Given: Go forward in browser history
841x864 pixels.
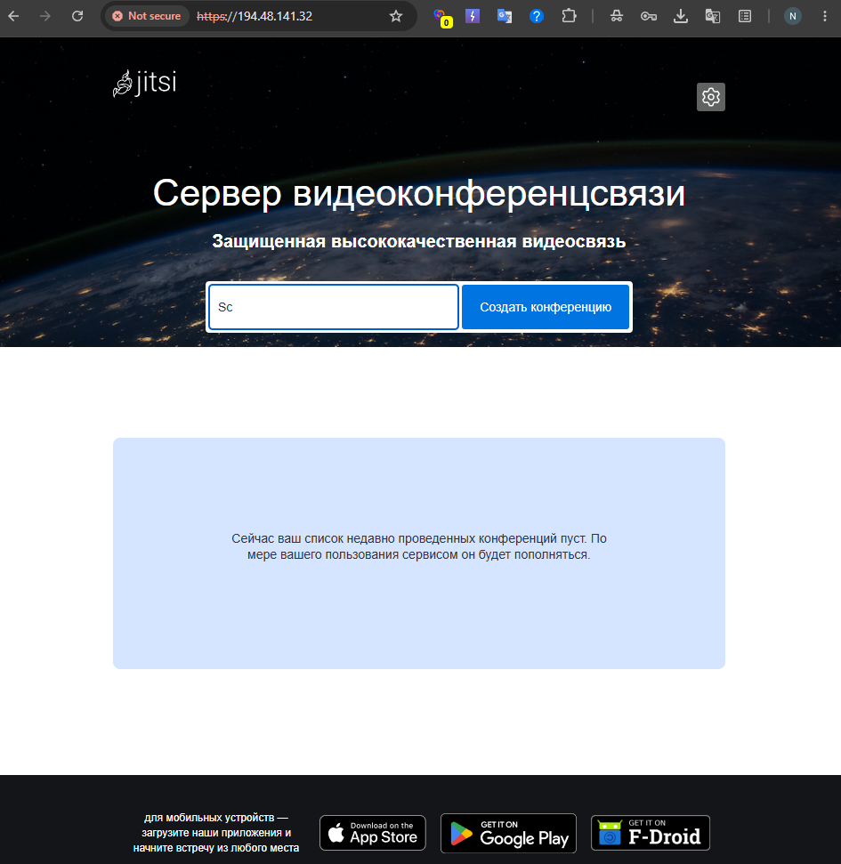Looking at the screenshot, I should point(45,16).
